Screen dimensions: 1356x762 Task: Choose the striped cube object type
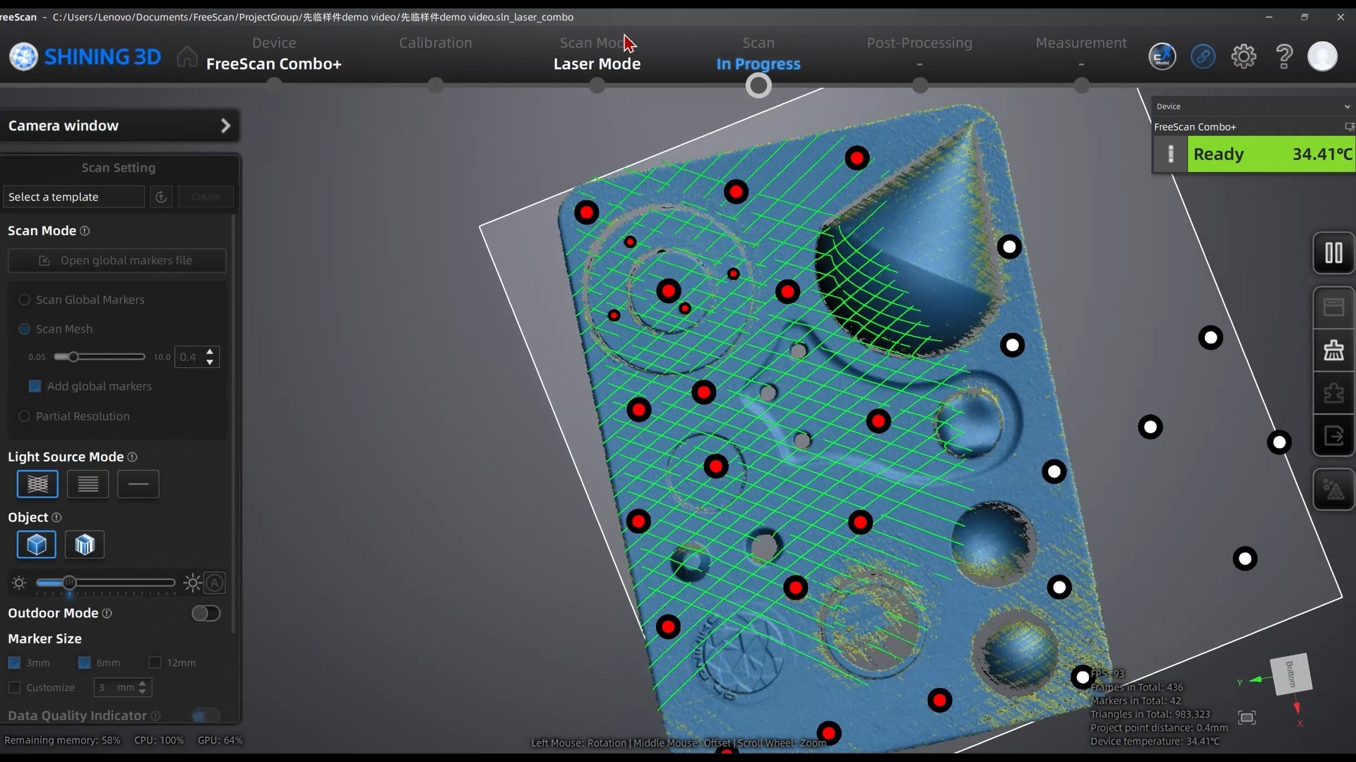(x=85, y=545)
